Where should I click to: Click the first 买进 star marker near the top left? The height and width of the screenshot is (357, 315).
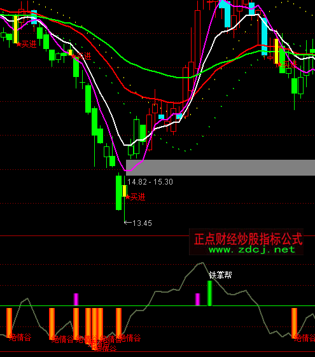(26, 44)
